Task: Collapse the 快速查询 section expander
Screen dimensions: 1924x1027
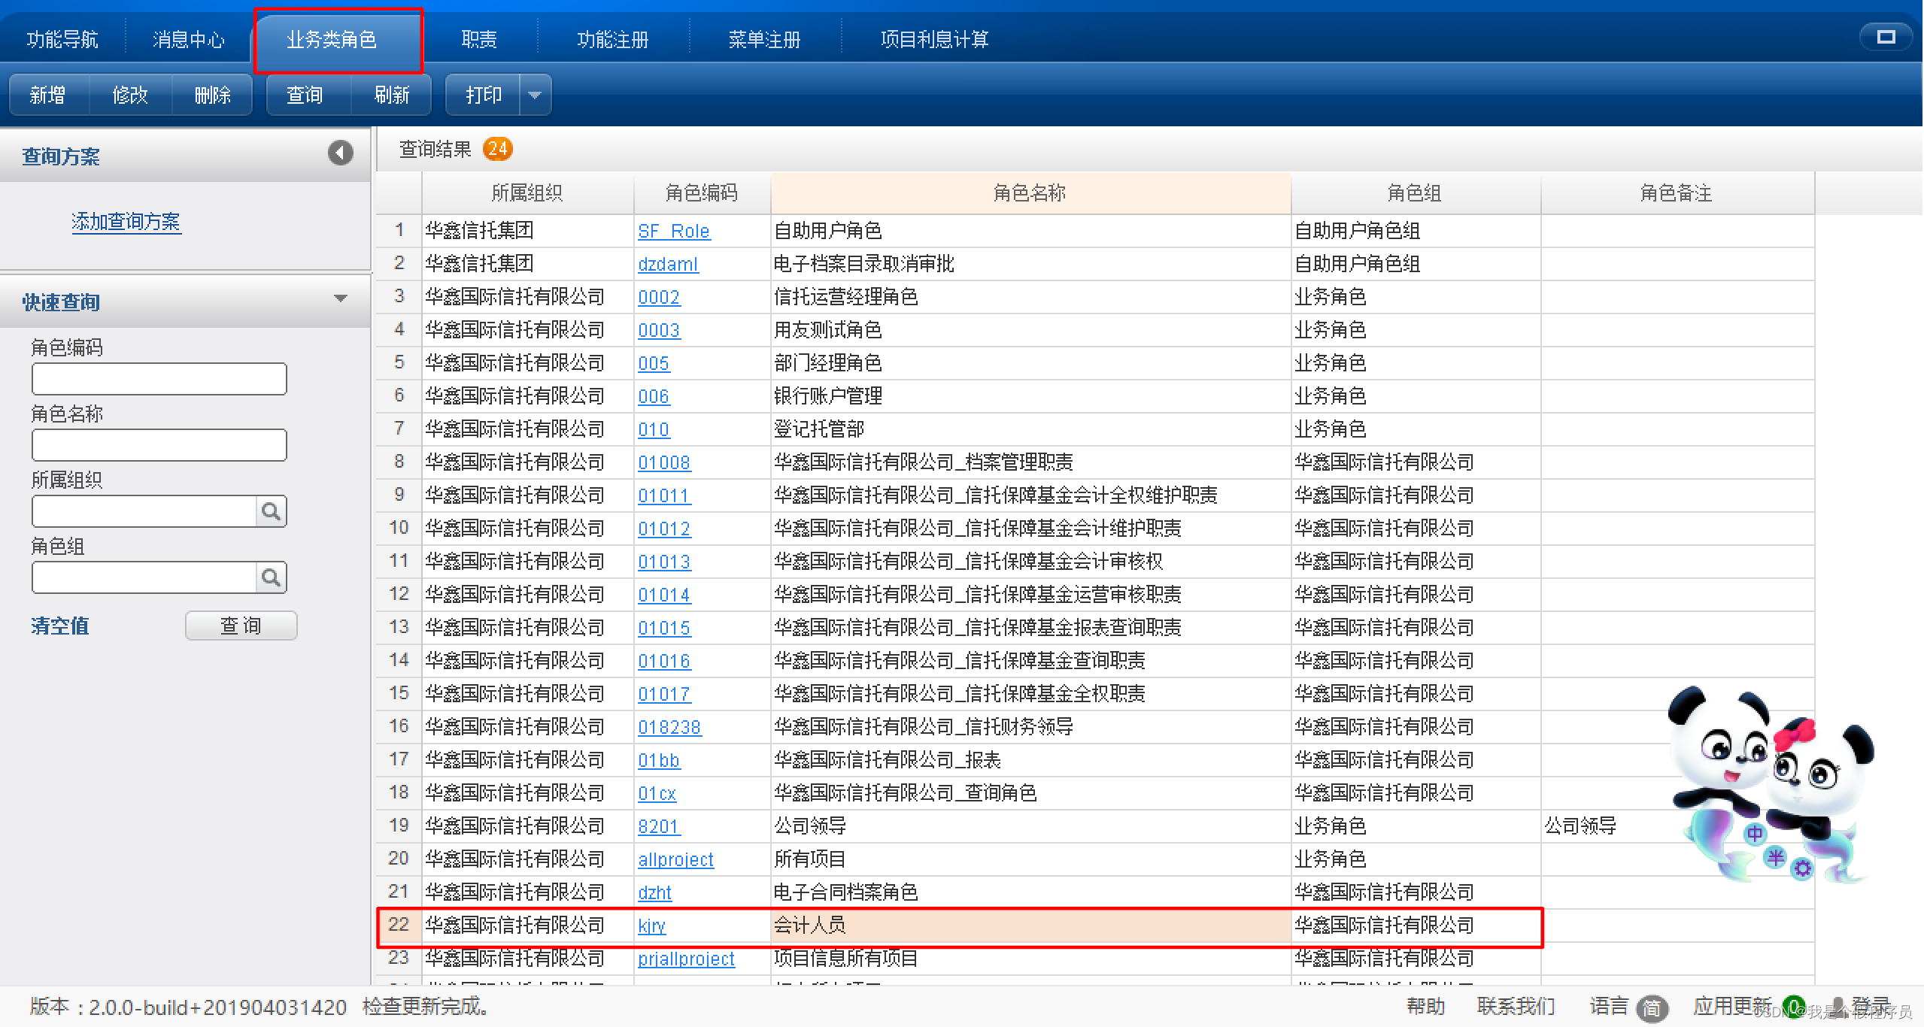Action: pyautogui.click(x=340, y=299)
